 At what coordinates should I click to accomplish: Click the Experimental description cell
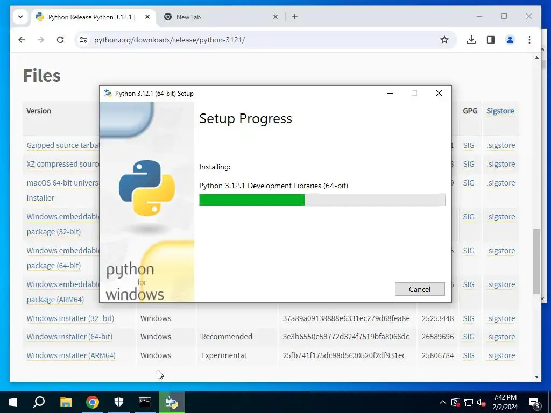pyautogui.click(x=223, y=355)
